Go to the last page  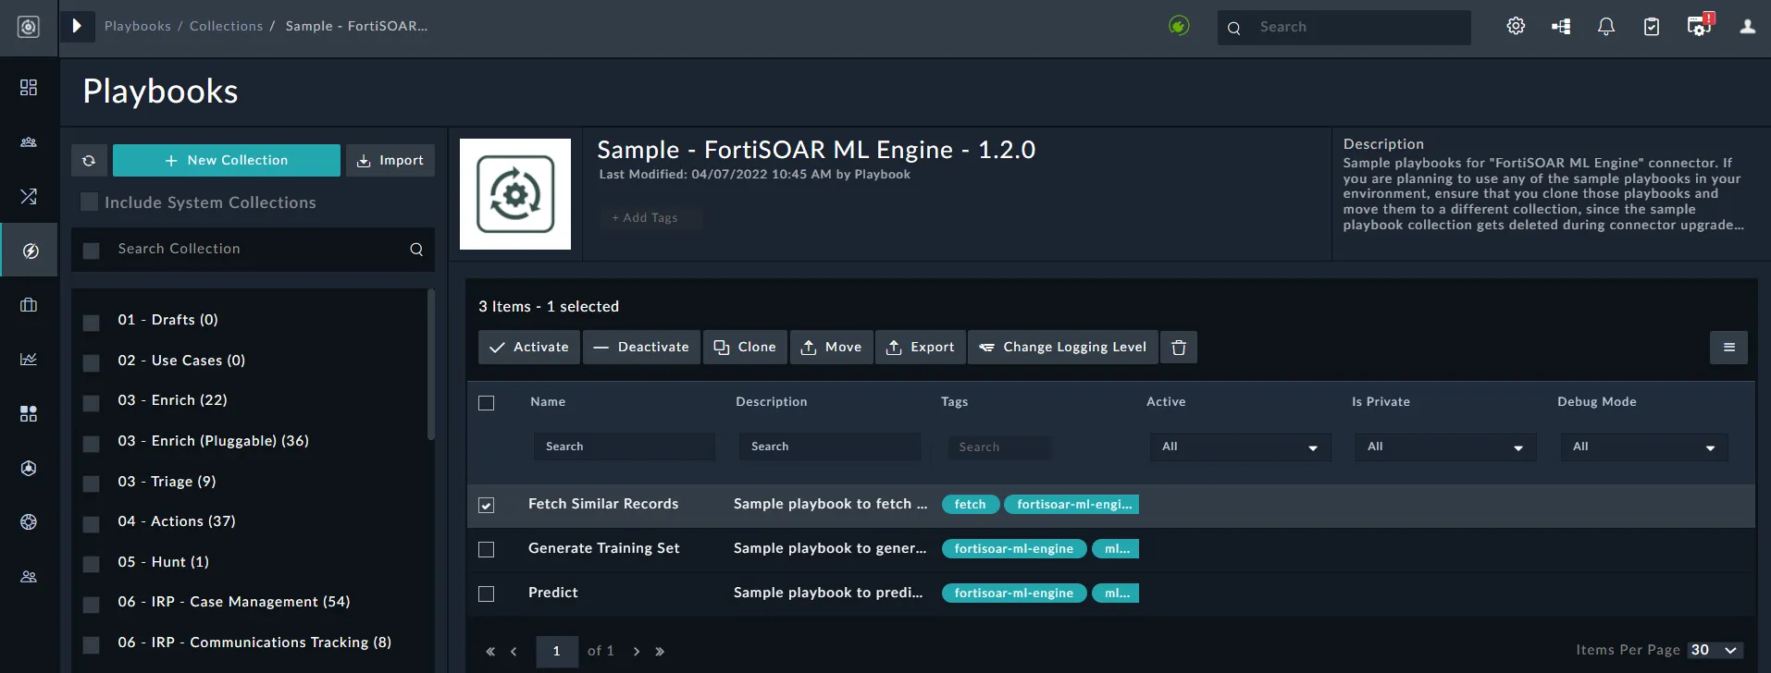pos(660,652)
